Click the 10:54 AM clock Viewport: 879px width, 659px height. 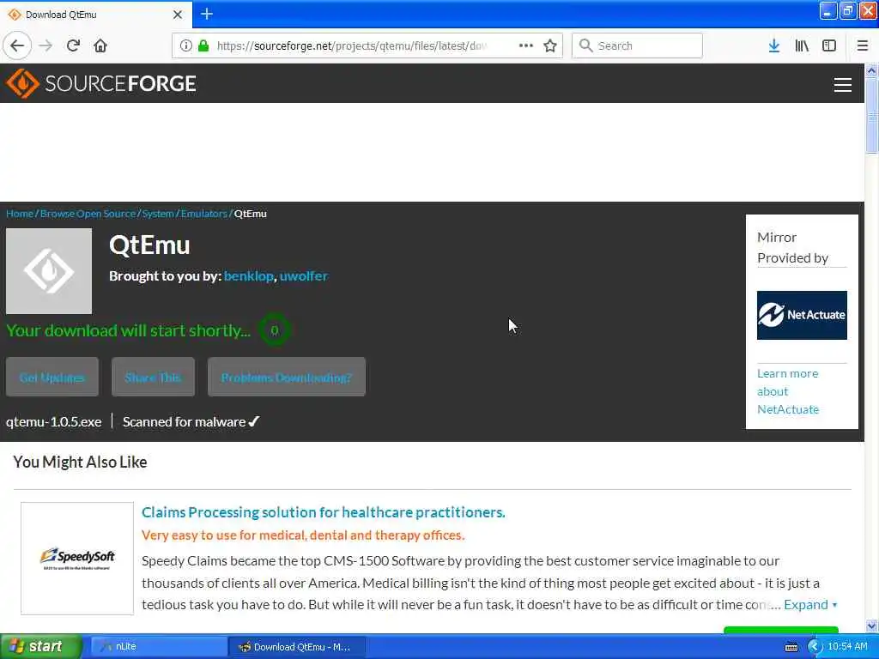(847, 647)
